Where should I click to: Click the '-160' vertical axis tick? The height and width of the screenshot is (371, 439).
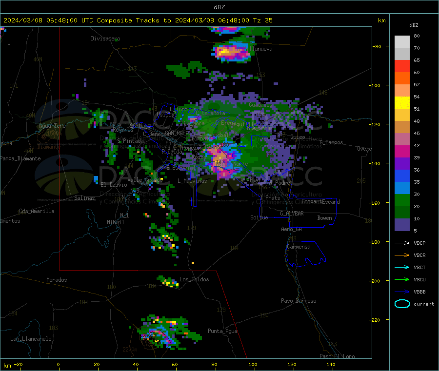(374, 203)
